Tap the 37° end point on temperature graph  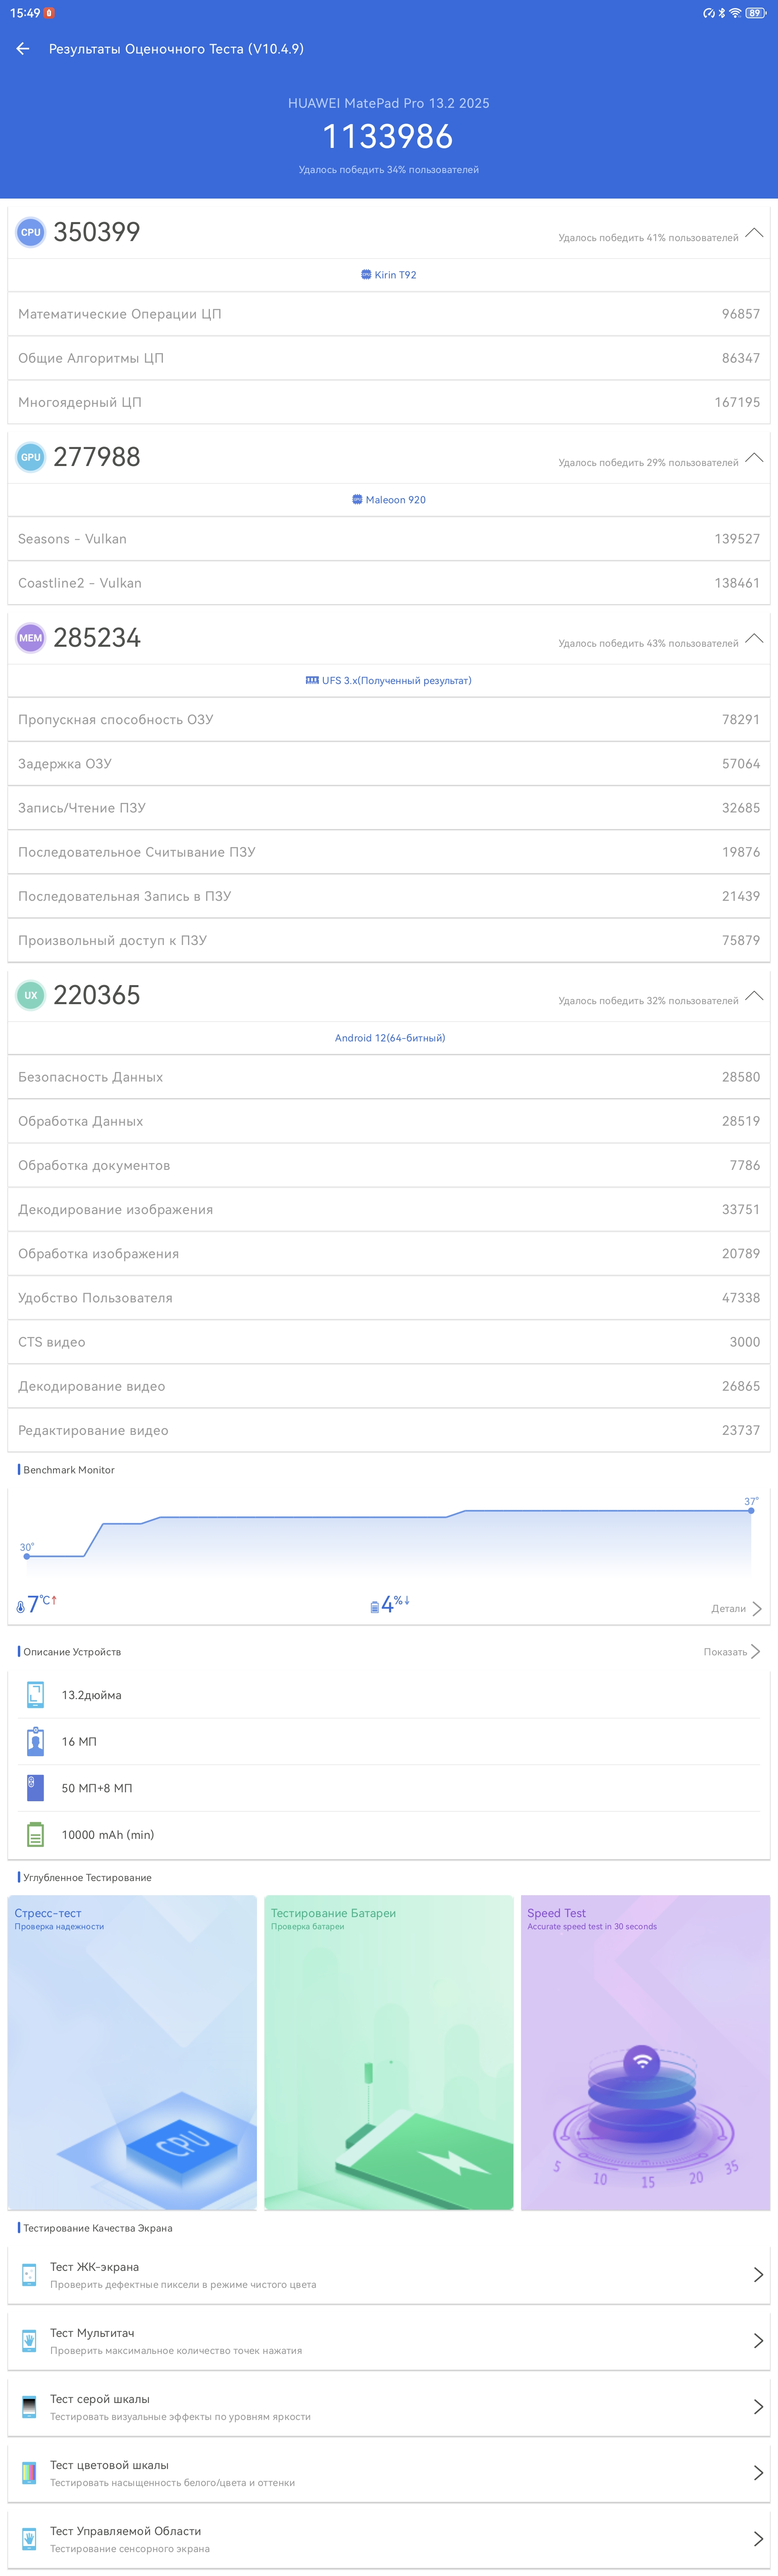pos(751,1511)
